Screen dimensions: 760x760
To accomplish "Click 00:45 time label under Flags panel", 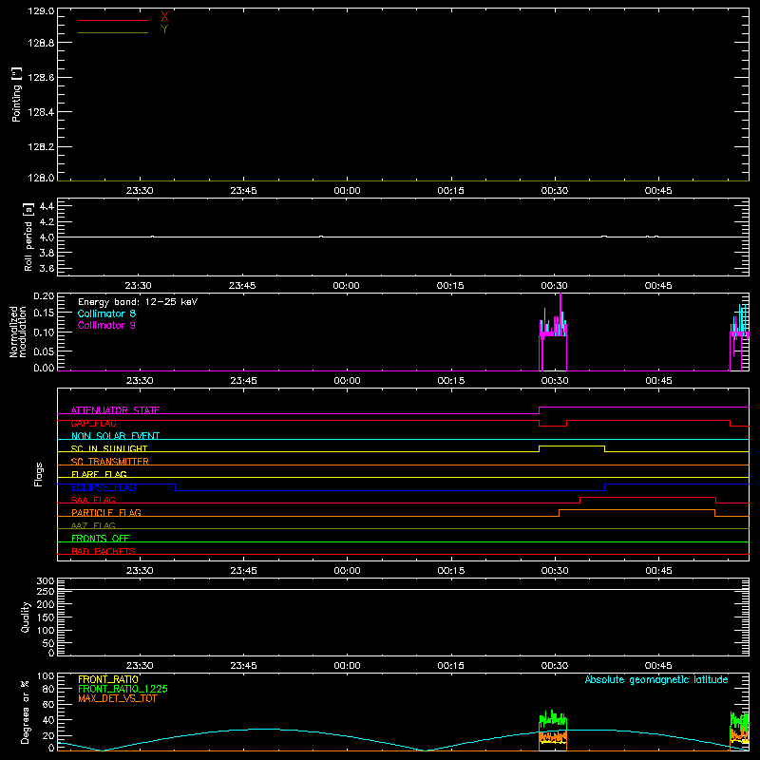I will (x=658, y=571).
